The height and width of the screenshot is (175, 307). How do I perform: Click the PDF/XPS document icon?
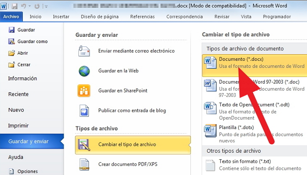(x=84, y=164)
